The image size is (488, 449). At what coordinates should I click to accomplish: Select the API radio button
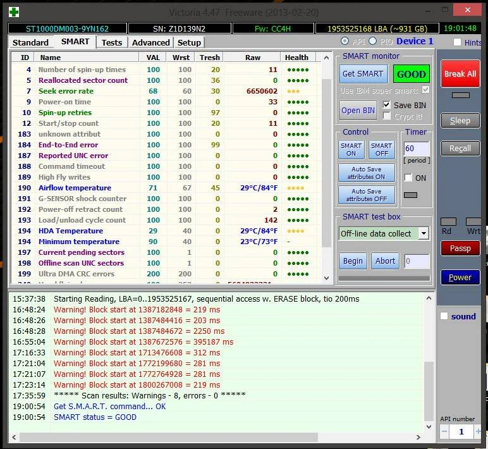pyautogui.click(x=345, y=41)
